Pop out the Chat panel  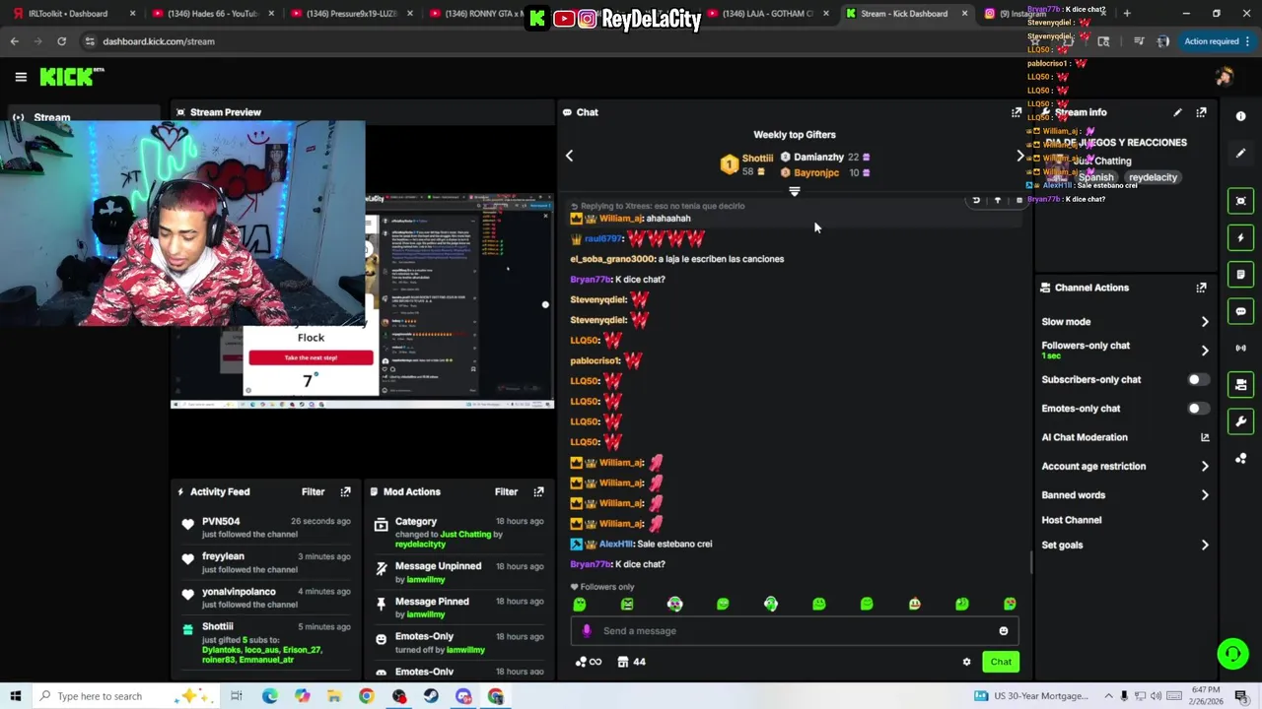pyautogui.click(x=1017, y=112)
